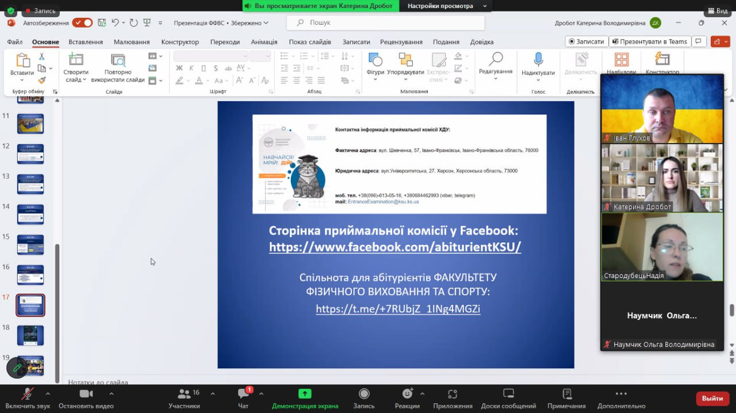Toggle the AutoSave switch
Screen dimensions: 736x413
click(x=82, y=23)
